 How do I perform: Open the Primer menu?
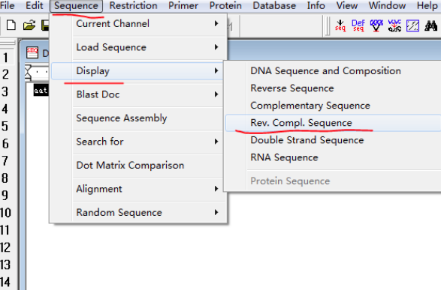tap(183, 5)
